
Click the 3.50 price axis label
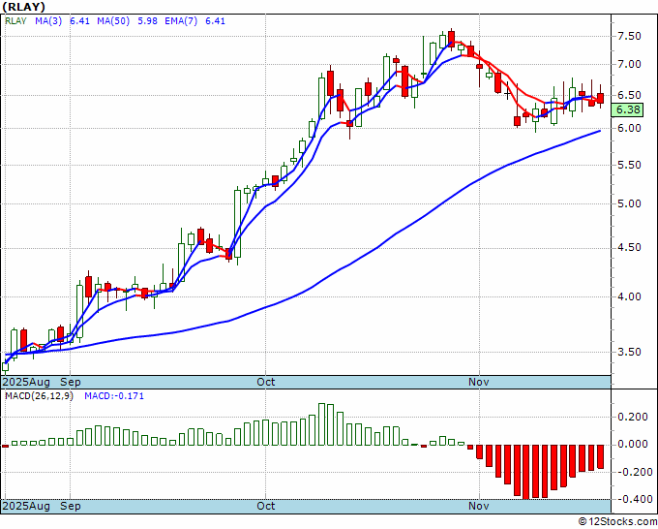tap(629, 352)
